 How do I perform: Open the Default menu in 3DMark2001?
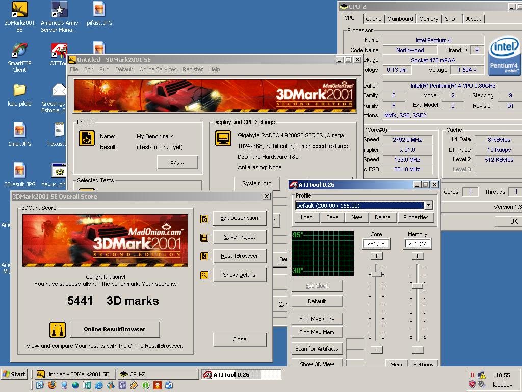124,69
